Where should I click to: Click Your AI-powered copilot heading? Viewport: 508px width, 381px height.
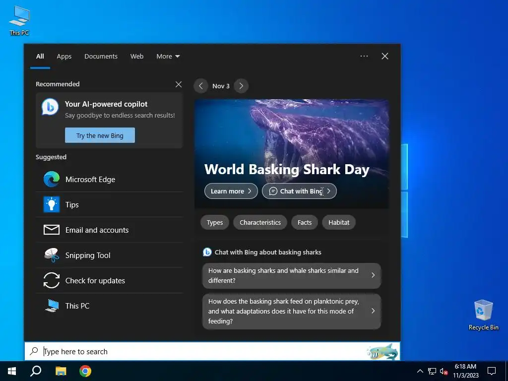(x=106, y=104)
